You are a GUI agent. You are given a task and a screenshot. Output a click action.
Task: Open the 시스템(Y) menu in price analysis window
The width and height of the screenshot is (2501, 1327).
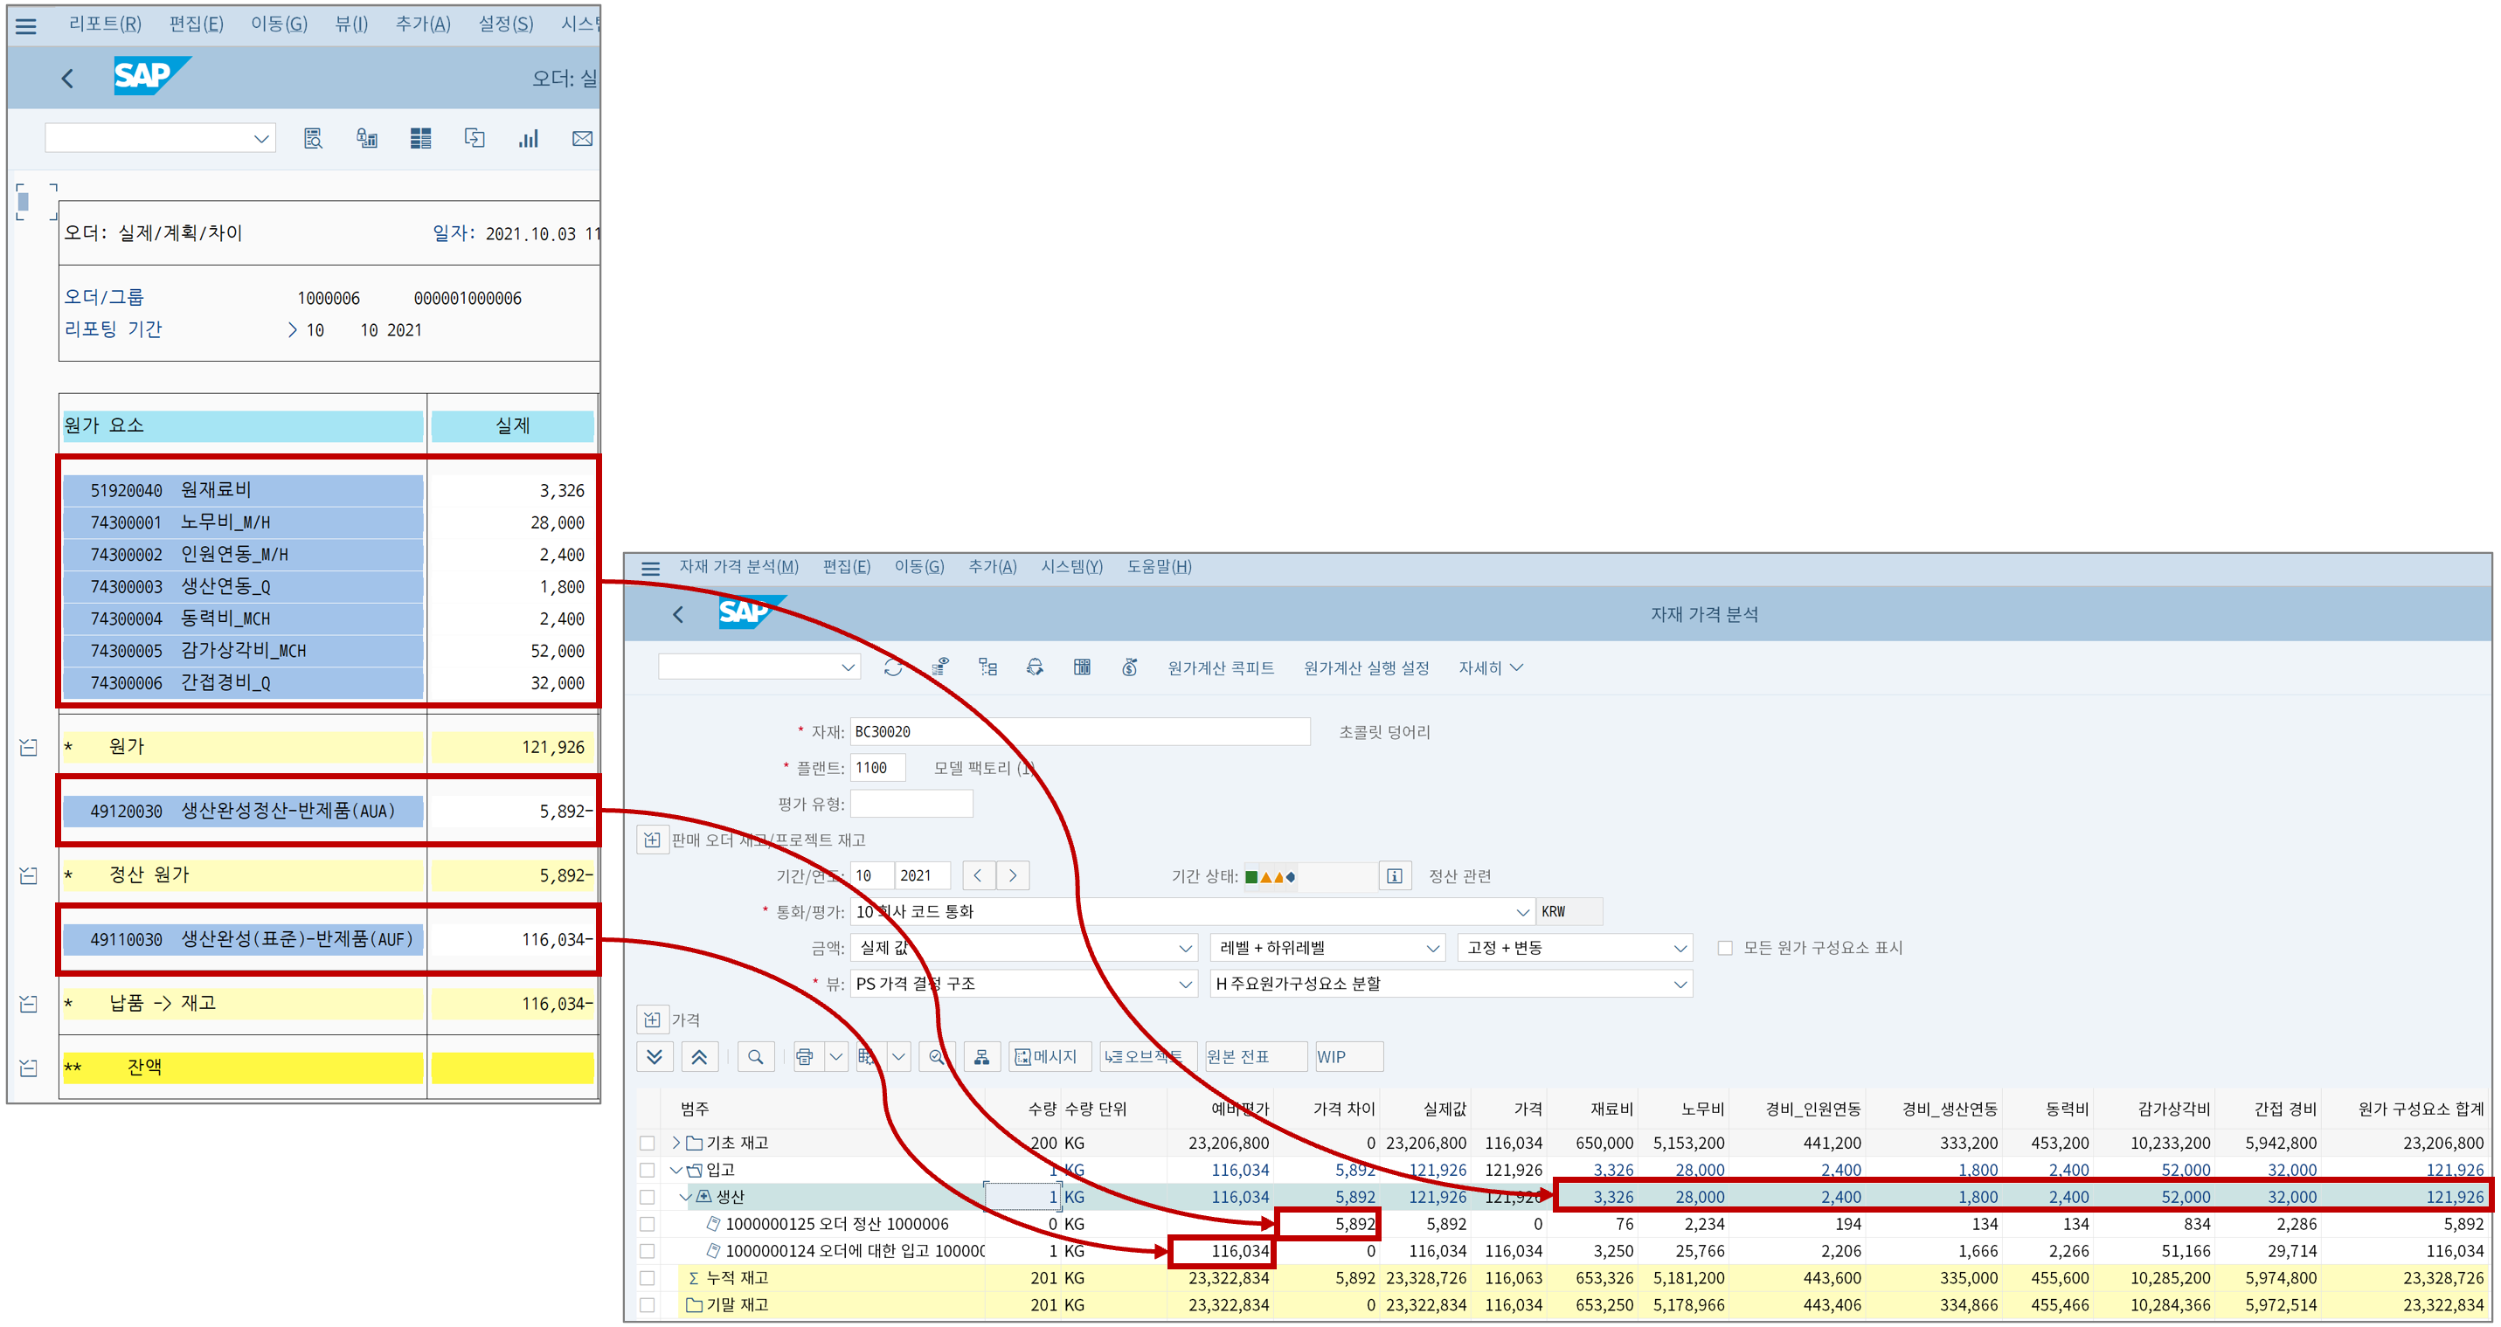(x=1072, y=566)
